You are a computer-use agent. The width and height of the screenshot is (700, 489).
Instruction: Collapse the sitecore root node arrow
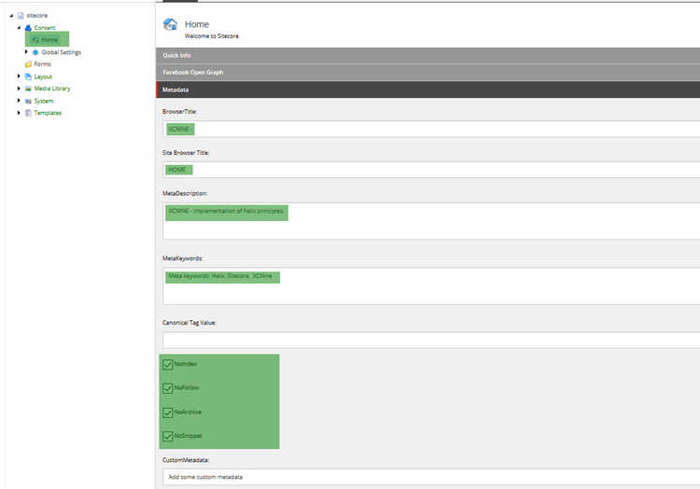tap(11, 16)
